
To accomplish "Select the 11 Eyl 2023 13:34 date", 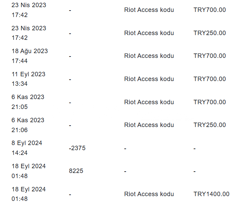I will coord(28,79).
